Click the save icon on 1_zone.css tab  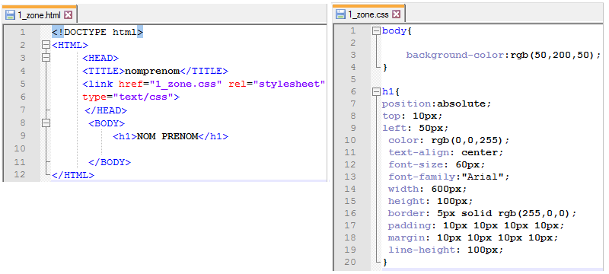click(340, 14)
